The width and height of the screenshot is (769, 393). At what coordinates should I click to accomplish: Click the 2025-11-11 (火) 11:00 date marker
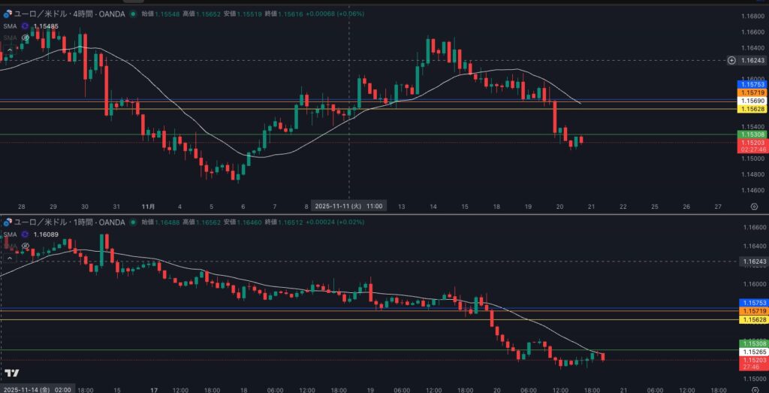[348, 205]
